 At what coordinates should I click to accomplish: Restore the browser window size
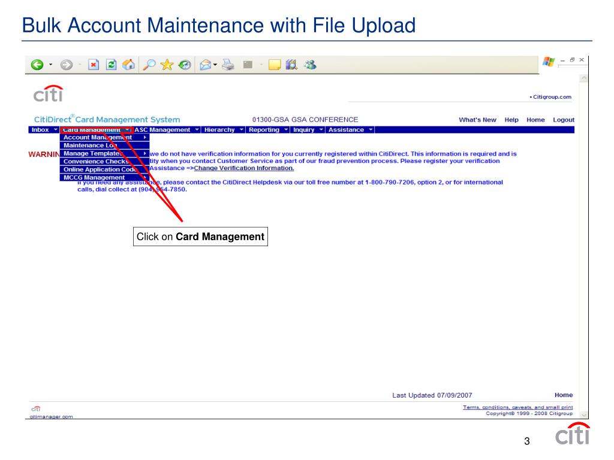(x=572, y=60)
